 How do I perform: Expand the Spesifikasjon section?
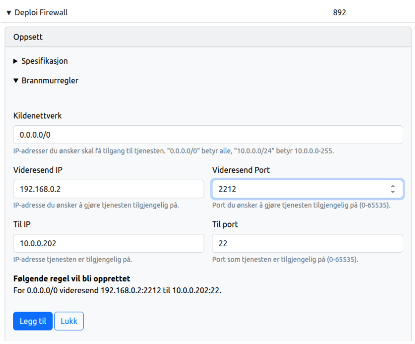pyautogui.click(x=15, y=61)
